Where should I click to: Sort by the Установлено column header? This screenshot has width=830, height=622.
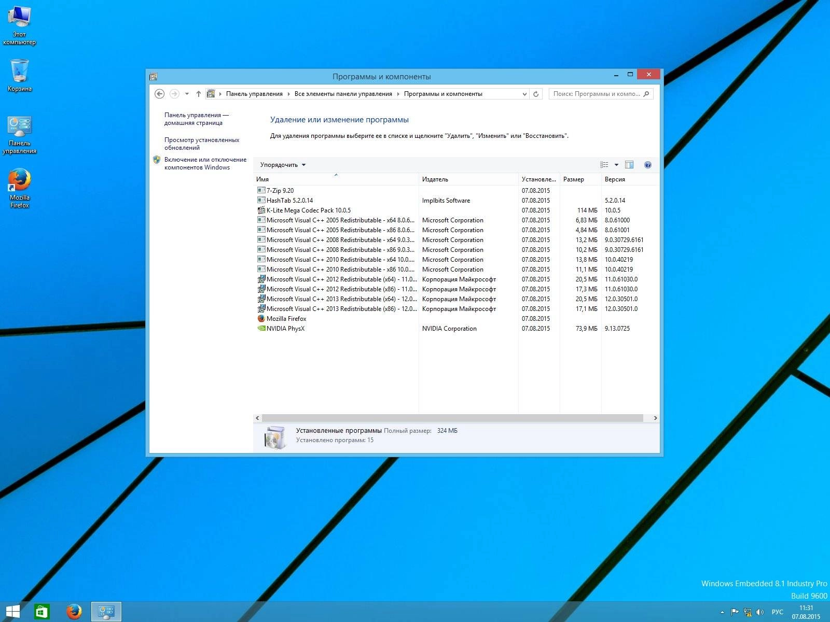click(x=539, y=179)
